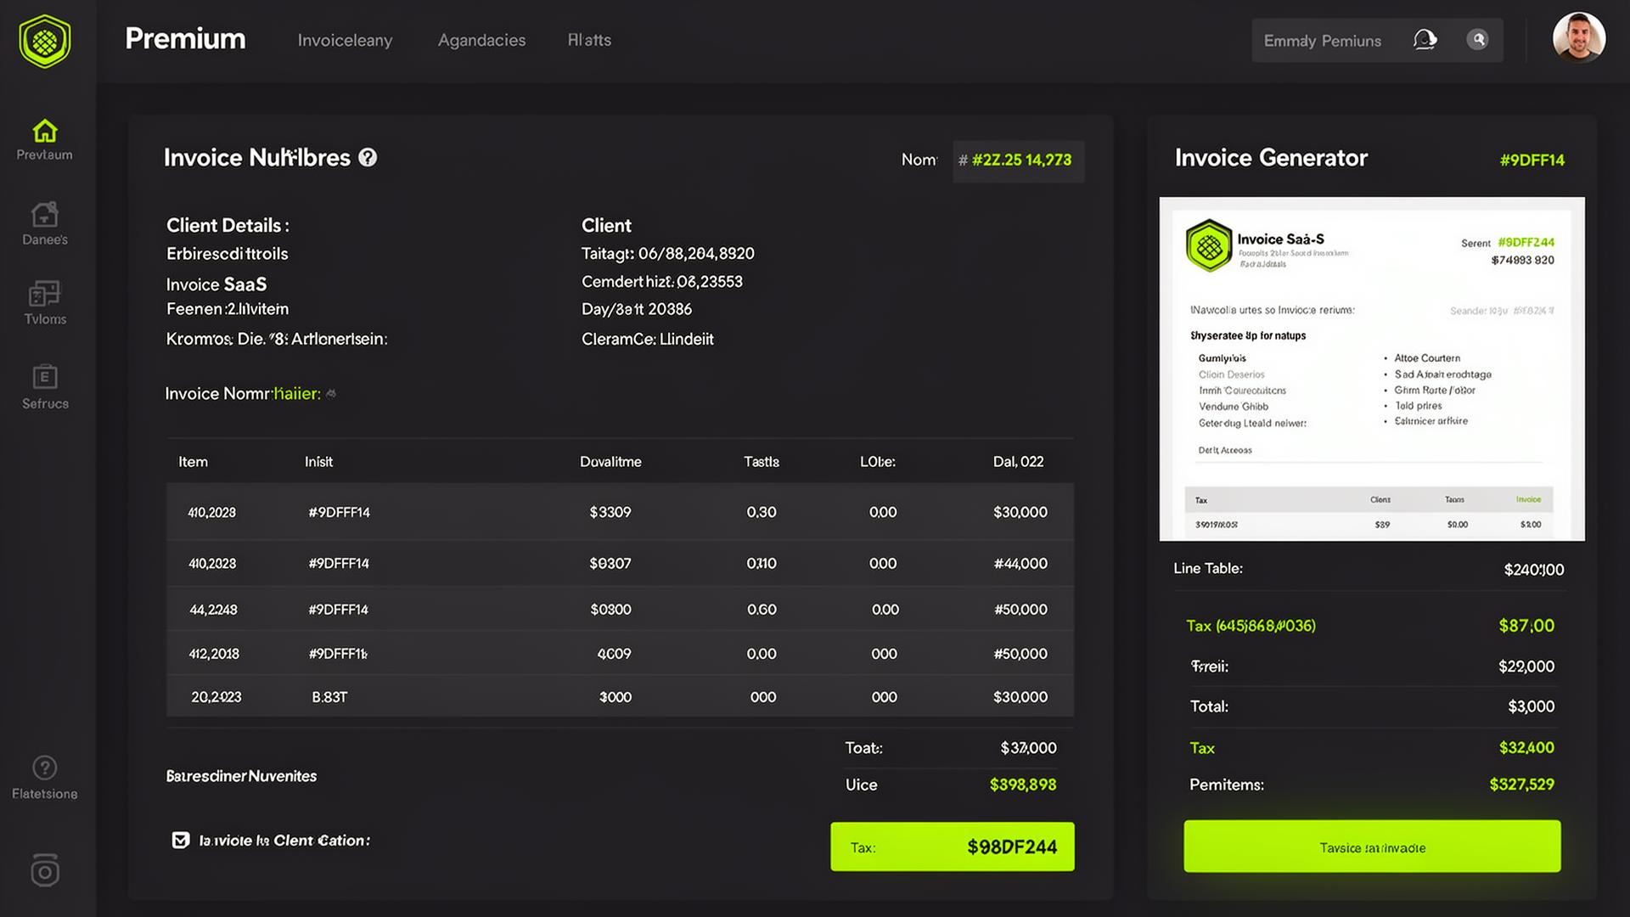The width and height of the screenshot is (1630, 917).
Task: Open the invoice preview thumbnail
Action: (1372, 369)
